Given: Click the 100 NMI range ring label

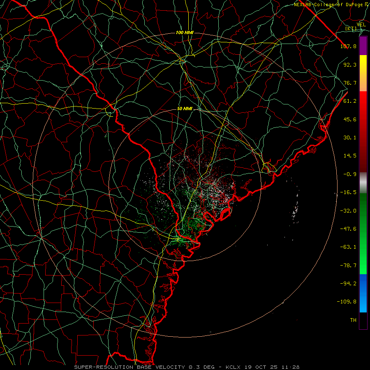Looking at the screenshot, I should (185, 32).
